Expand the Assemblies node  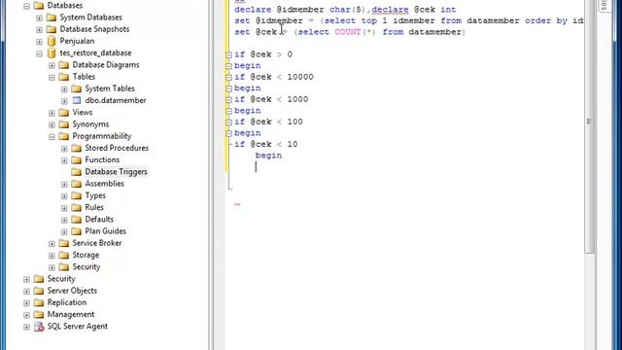pos(64,184)
